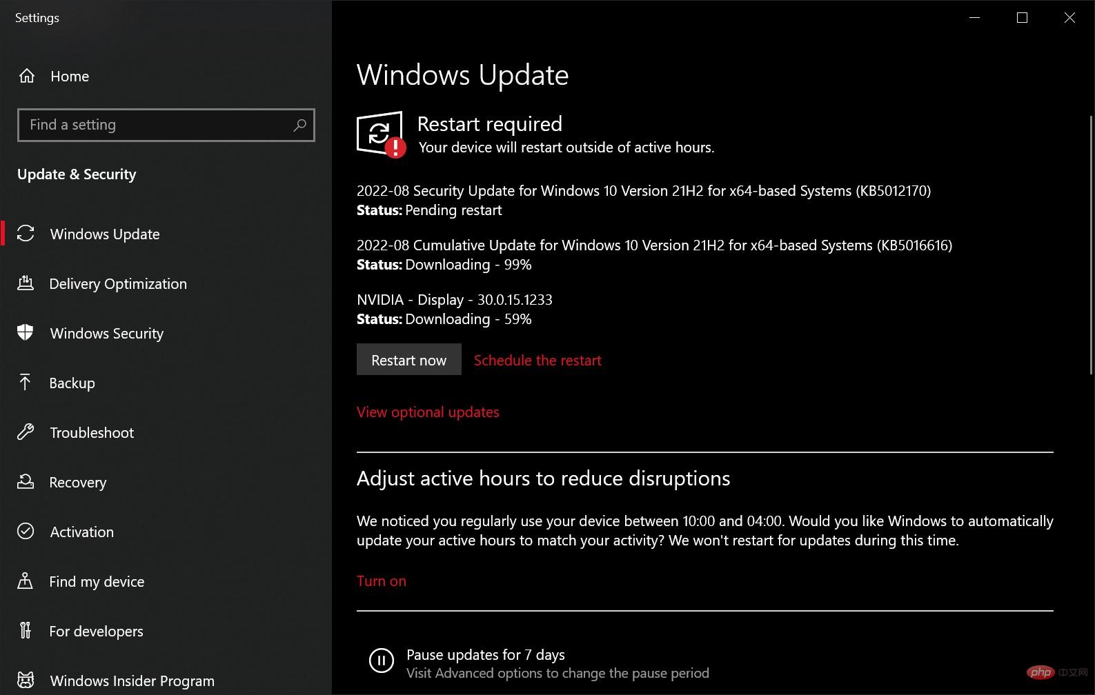The height and width of the screenshot is (695, 1095).
Task: Open the Recovery section
Action: pos(78,483)
